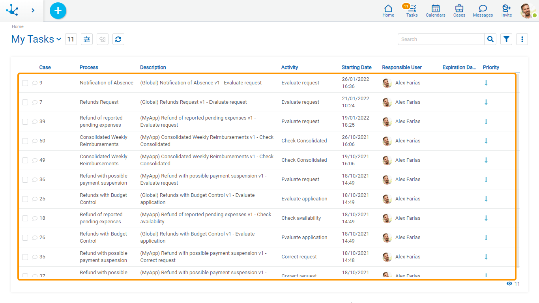The width and height of the screenshot is (539, 303).
Task: Open Cases in top navigation
Action: pyautogui.click(x=459, y=11)
